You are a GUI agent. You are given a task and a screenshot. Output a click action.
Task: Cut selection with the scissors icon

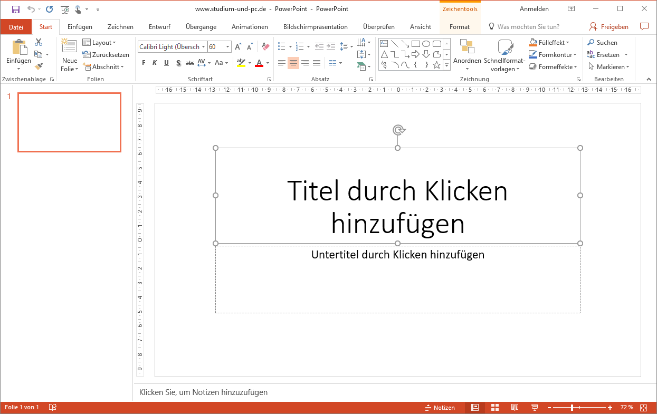click(x=39, y=42)
